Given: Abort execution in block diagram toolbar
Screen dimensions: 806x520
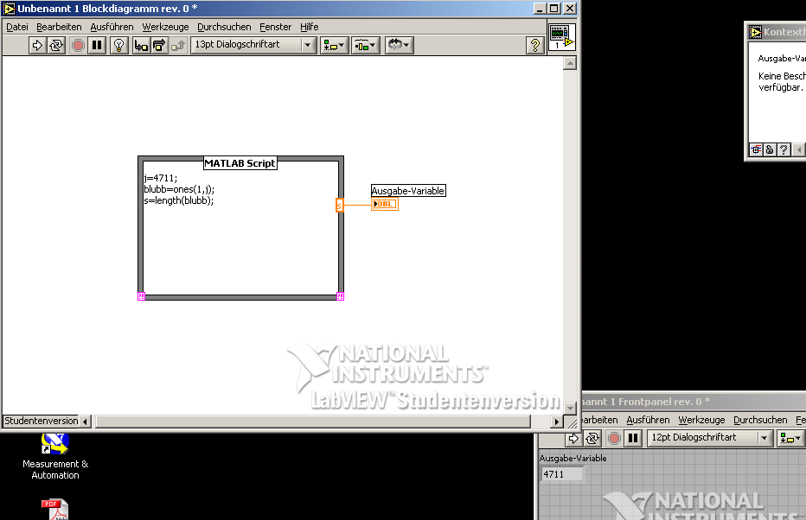Looking at the screenshot, I should click(78, 45).
